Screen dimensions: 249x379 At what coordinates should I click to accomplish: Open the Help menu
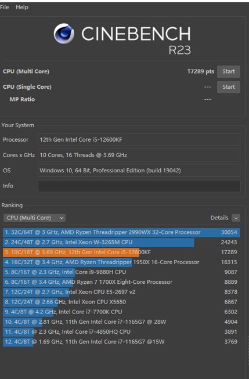[22, 7]
